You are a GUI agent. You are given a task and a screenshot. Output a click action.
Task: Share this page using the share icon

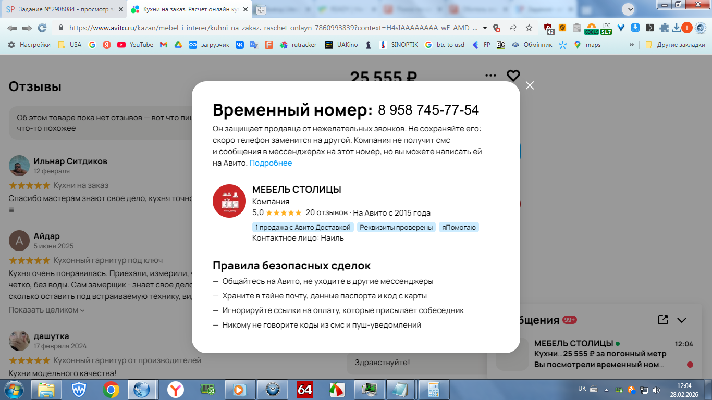512,28
